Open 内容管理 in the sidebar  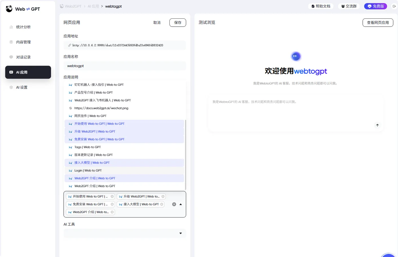28,42
